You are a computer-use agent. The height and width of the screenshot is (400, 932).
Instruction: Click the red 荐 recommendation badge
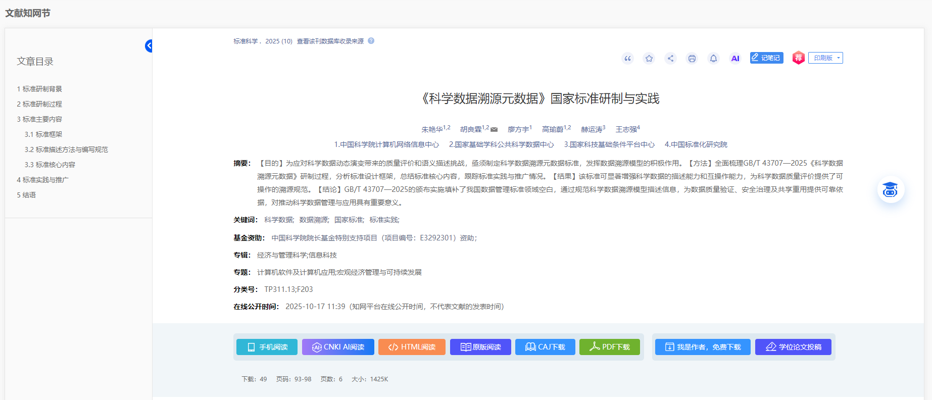tap(798, 58)
